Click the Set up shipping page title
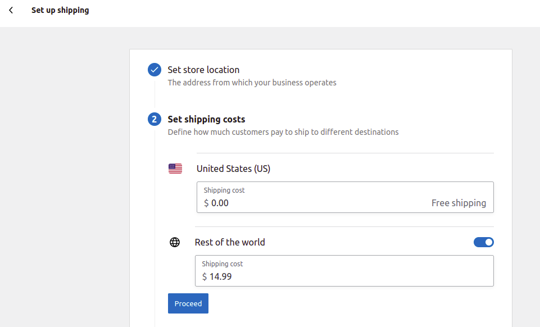Screen dimensions: 540x327 click(60, 10)
